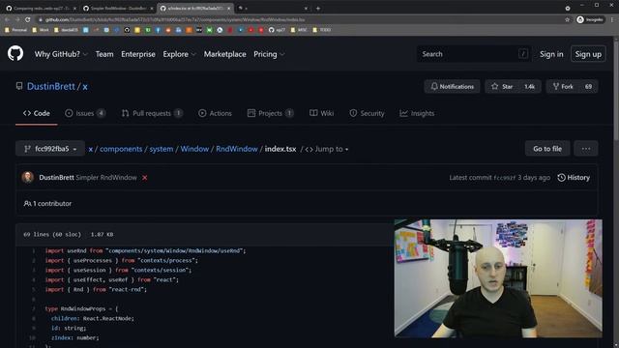619x348 pixels.
Task: Open the Pull requests tab
Action: click(x=152, y=113)
